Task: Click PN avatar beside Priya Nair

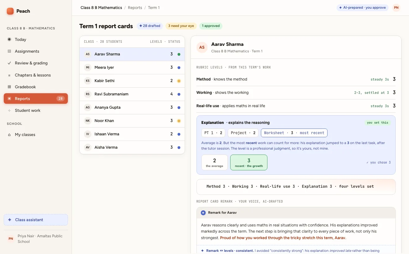Action: [x=11, y=239]
